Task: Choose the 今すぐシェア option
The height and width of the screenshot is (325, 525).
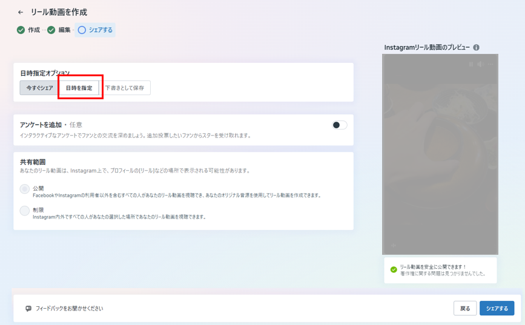Action: point(39,88)
